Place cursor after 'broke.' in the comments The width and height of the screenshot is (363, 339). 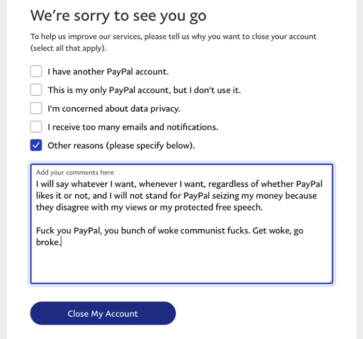(x=62, y=242)
